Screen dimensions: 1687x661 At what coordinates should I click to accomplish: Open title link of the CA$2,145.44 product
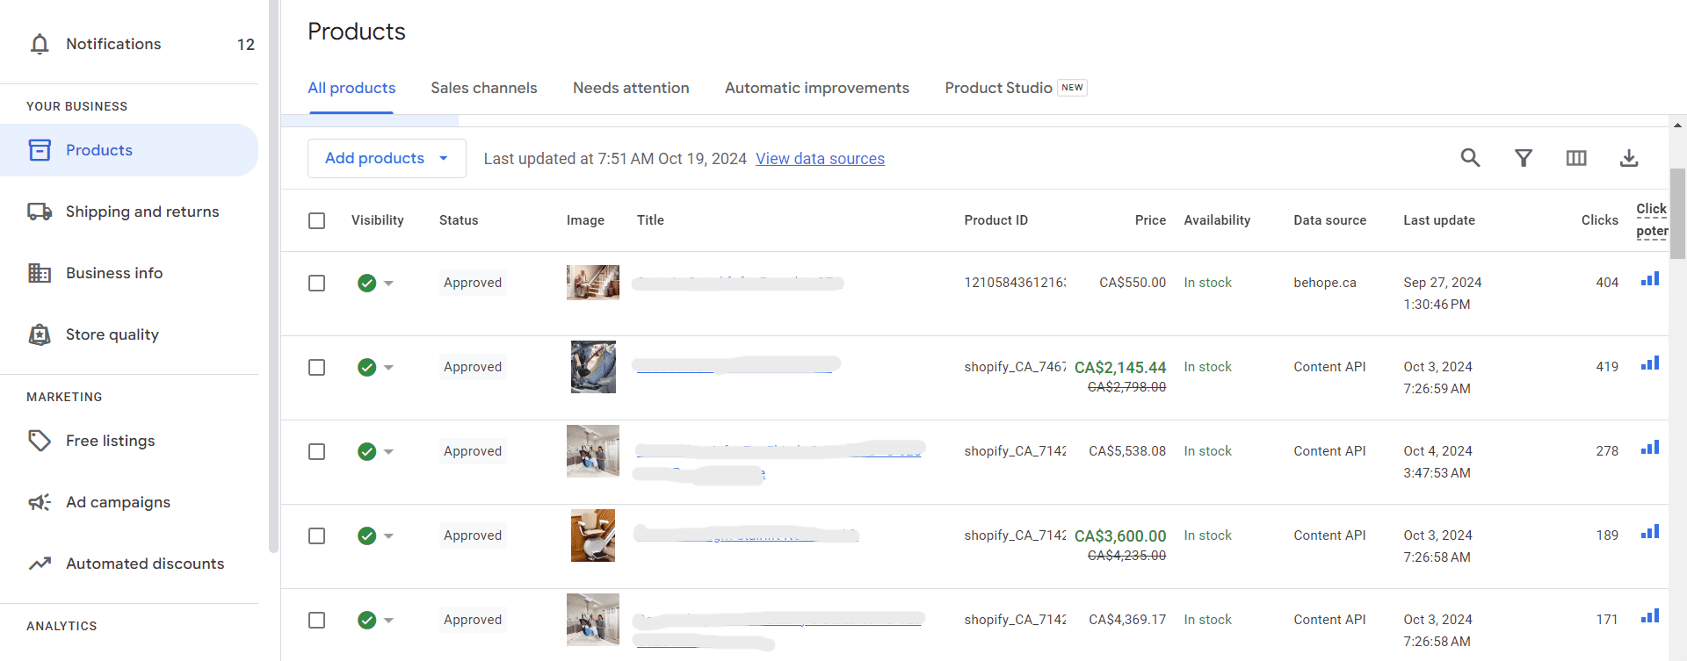click(x=736, y=364)
